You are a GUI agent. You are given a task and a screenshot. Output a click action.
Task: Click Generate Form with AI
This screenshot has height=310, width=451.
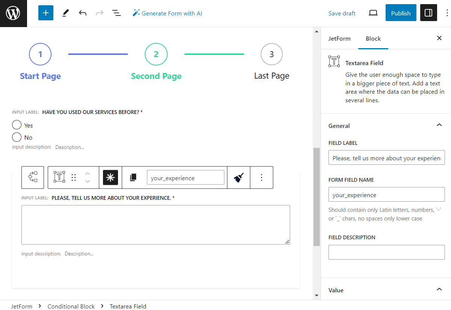[x=167, y=13]
